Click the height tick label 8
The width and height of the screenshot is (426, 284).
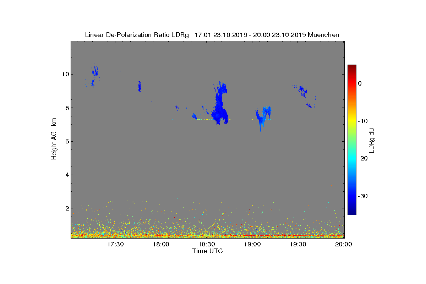(66, 108)
